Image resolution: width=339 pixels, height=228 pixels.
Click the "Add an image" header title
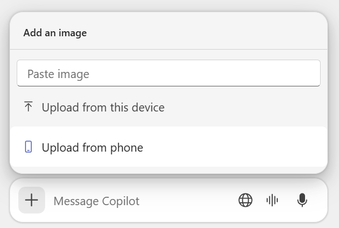coord(55,33)
